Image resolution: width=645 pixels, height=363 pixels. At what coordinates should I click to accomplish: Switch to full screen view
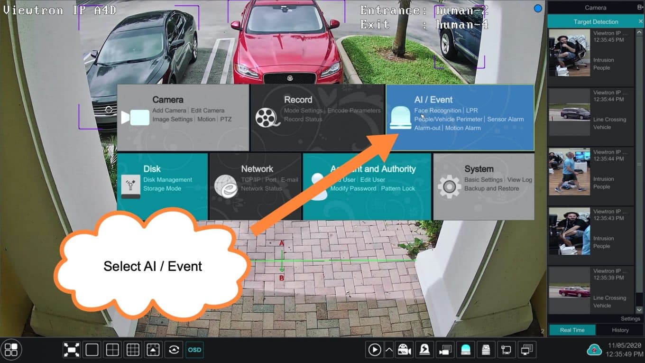click(72, 350)
